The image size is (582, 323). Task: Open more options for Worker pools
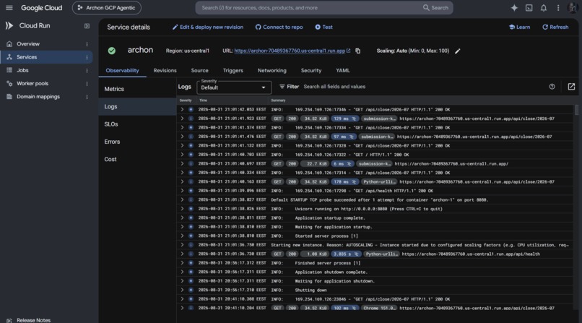coord(87,84)
